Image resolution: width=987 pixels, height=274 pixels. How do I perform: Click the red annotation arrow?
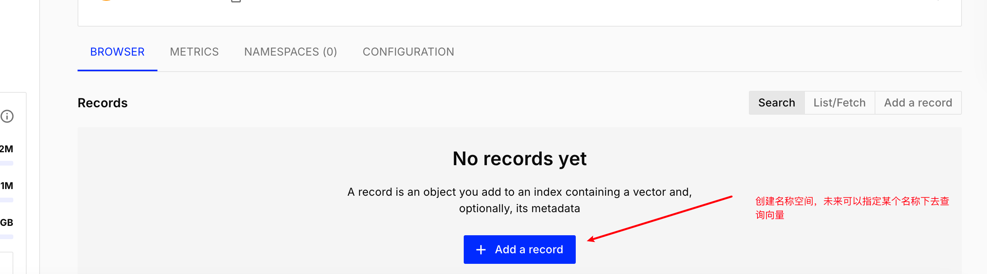click(x=660, y=218)
